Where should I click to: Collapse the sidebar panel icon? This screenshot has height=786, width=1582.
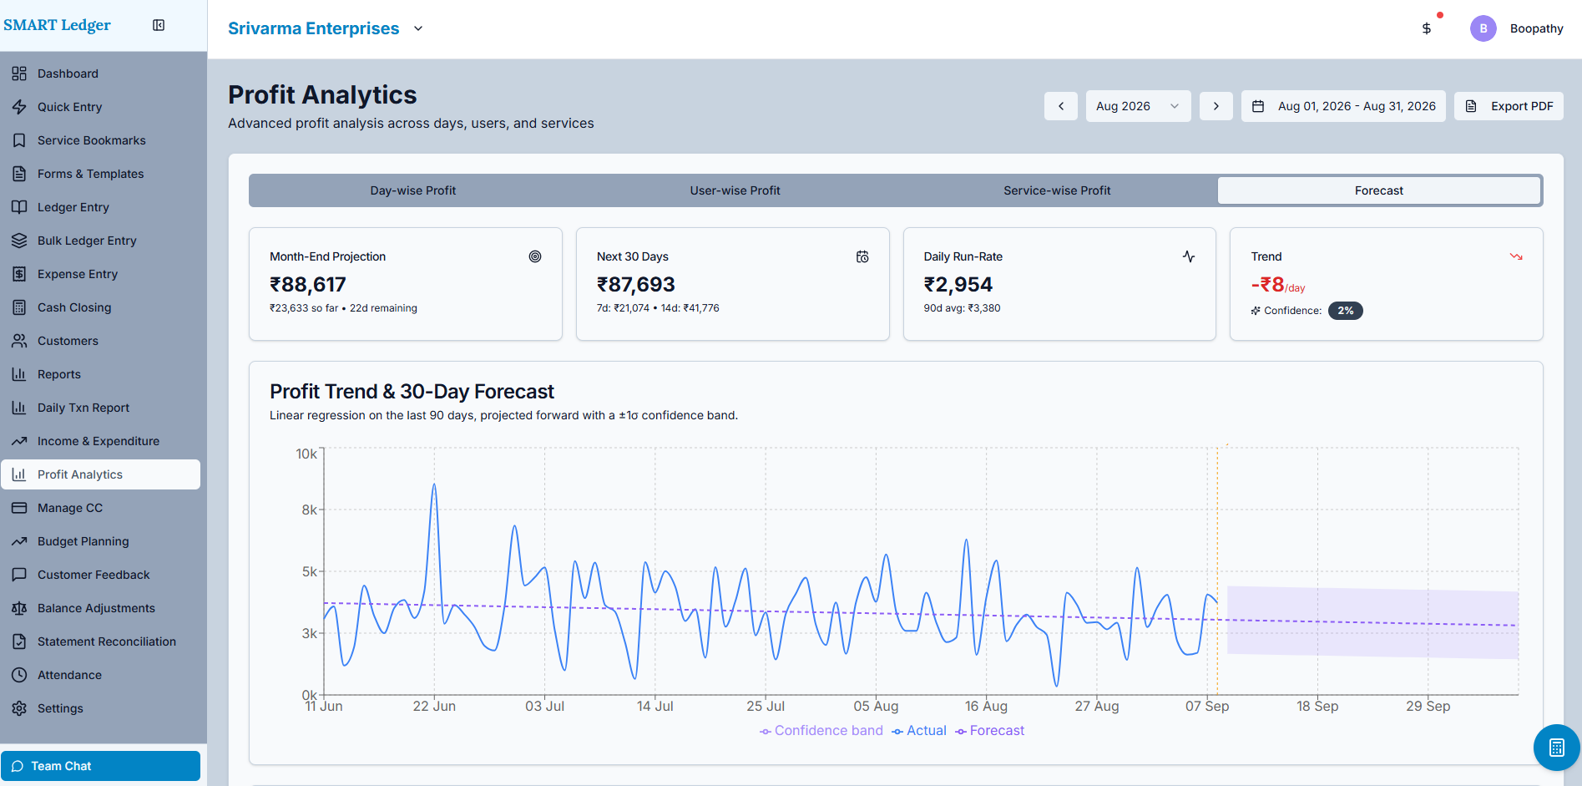(x=159, y=25)
